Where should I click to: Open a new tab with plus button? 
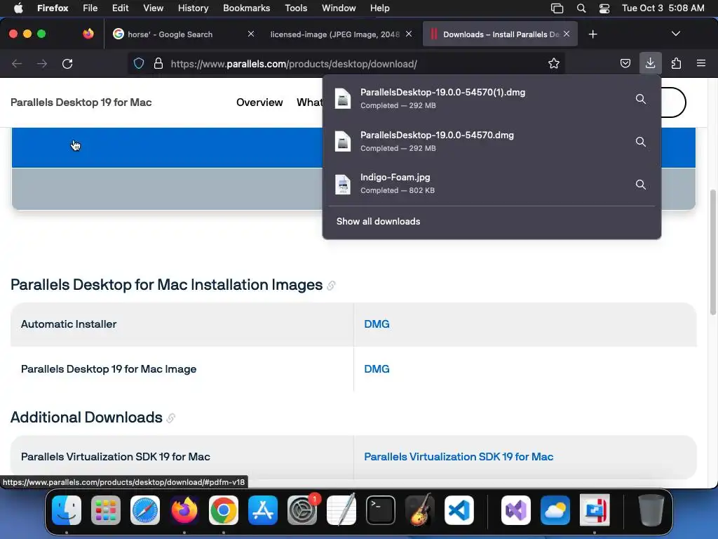click(x=592, y=34)
